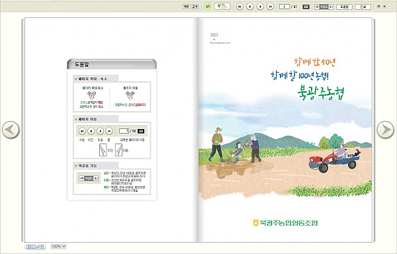Click the wide slide-view toolbar icon
The width and height of the screenshot is (397, 254).
click(x=222, y=7)
